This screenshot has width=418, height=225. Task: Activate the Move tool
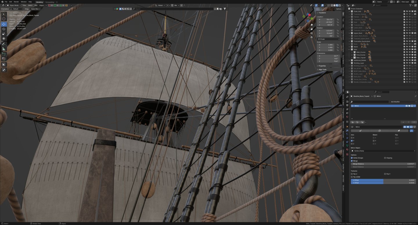coord(4,24)
